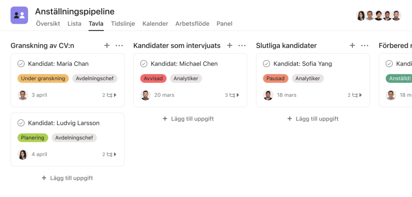This screenshot has width=412, height=197.
Task: Click Lägg till uppgift under Slutliga kandidater
Action: pos(313,119)
